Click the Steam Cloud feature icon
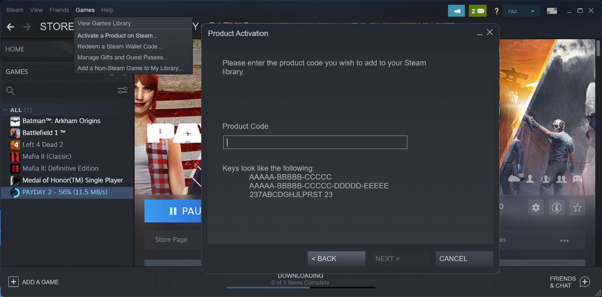Viewport: 602px width, 297px height. tap(514, 179)
